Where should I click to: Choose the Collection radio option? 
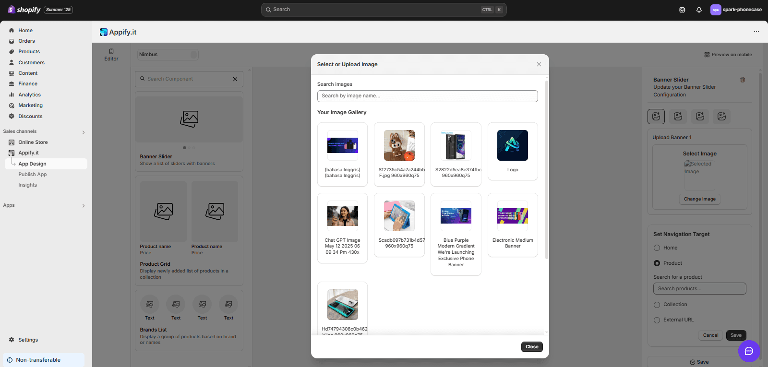click(657, 305)
